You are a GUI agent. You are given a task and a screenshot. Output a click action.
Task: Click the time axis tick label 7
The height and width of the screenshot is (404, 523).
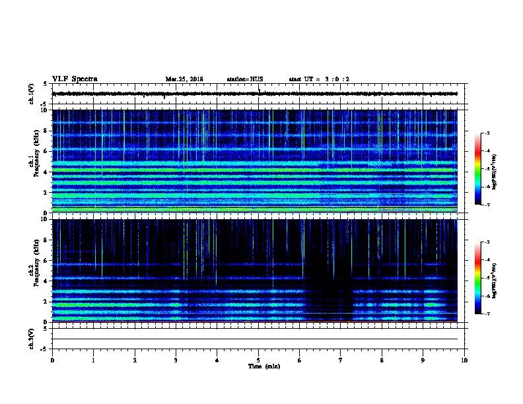click(x=341, y=360)
